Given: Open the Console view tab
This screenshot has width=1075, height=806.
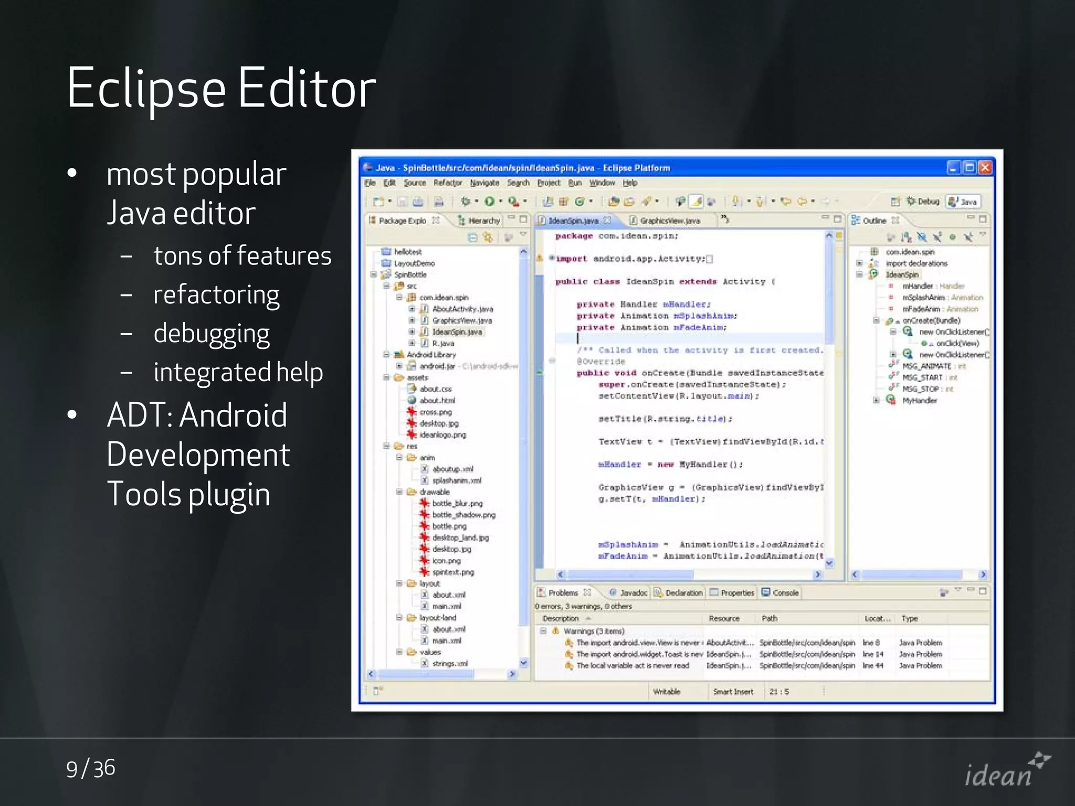Looking at the screenshot, I should [x=780, y=592].
